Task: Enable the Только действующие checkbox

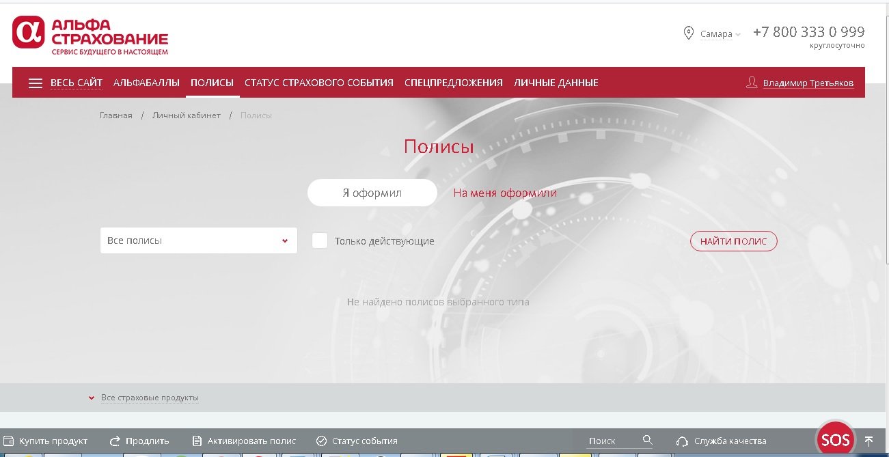Action: [x=320, y=240]
